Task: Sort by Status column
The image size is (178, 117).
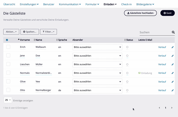Action: [x=129, y=40]
